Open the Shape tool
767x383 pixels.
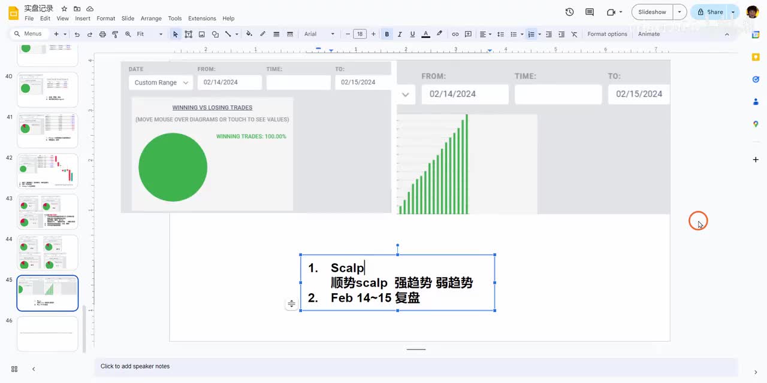(x=215, y=34)
